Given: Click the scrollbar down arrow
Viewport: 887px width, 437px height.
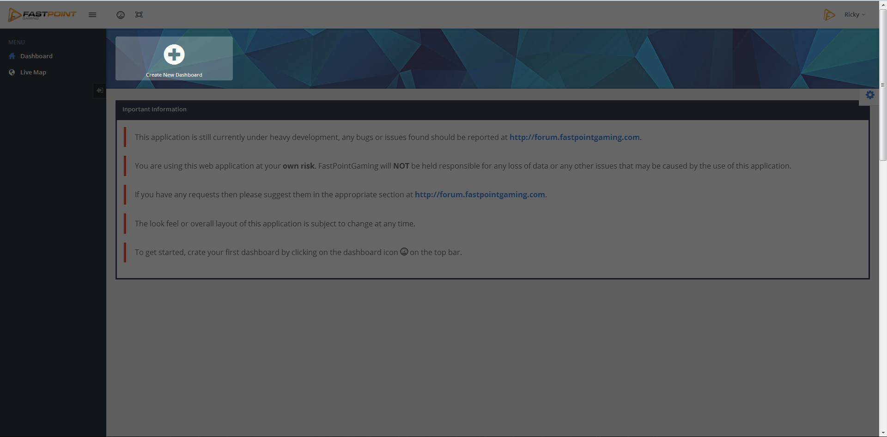Looking at the screenshot, I should click(883, 433).
